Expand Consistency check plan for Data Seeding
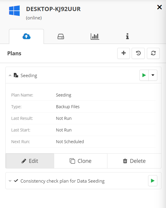166x208 pixels. click(10, 181)
